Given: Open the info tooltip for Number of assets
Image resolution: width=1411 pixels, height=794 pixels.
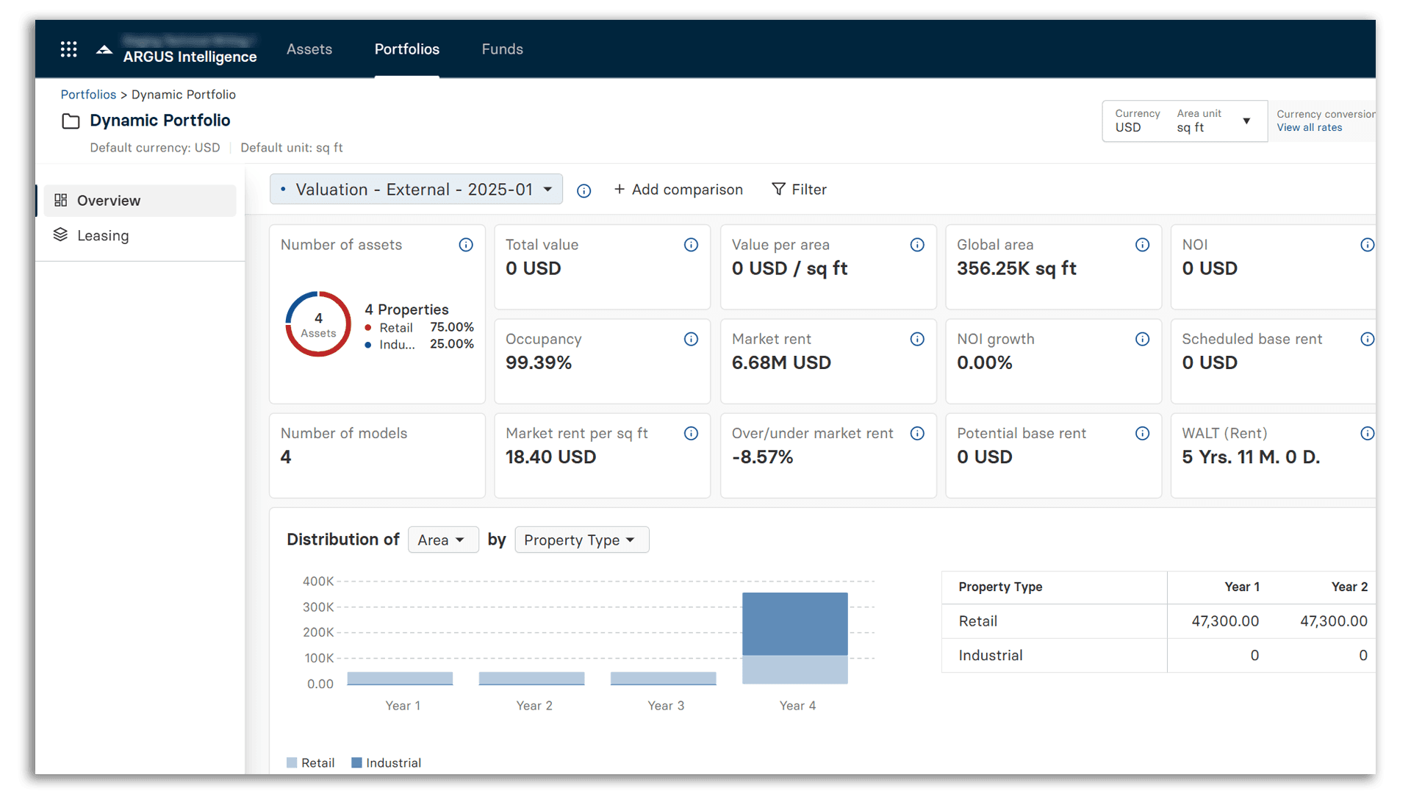Looking at the screenshot, I should click(x=465, y=245).
